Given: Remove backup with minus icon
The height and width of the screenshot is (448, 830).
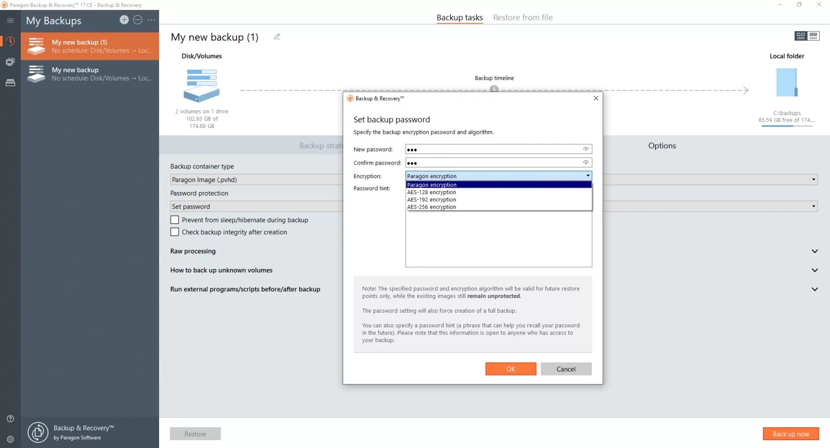Looking at the screenshot, I should [138, 20].
